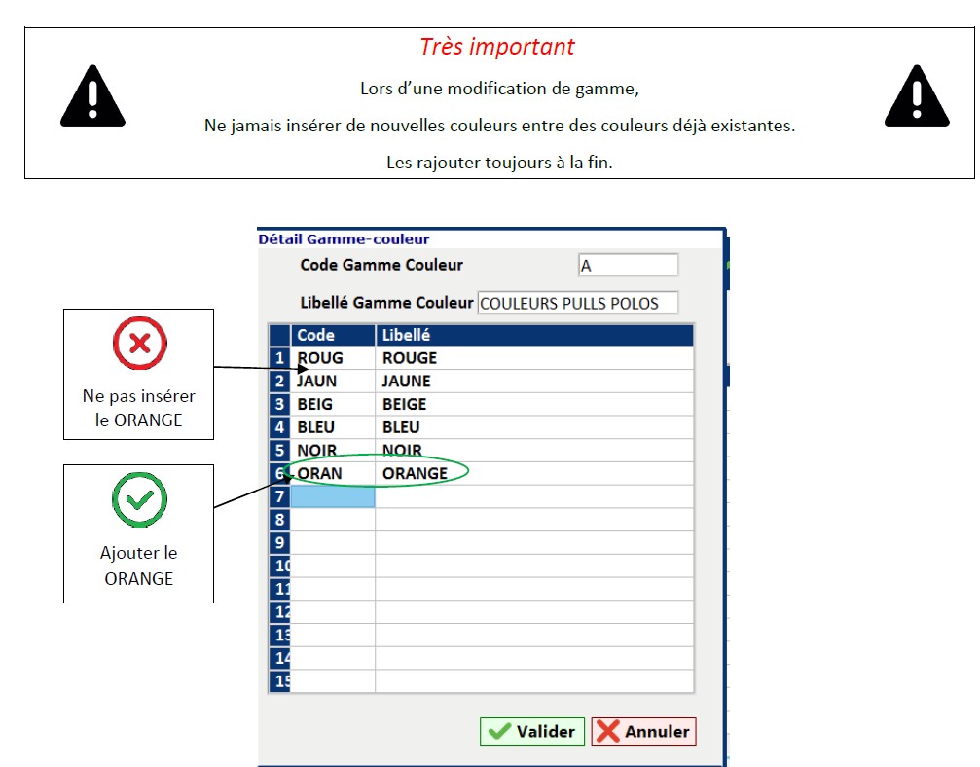Click the Annuler button

coord(643,732)
